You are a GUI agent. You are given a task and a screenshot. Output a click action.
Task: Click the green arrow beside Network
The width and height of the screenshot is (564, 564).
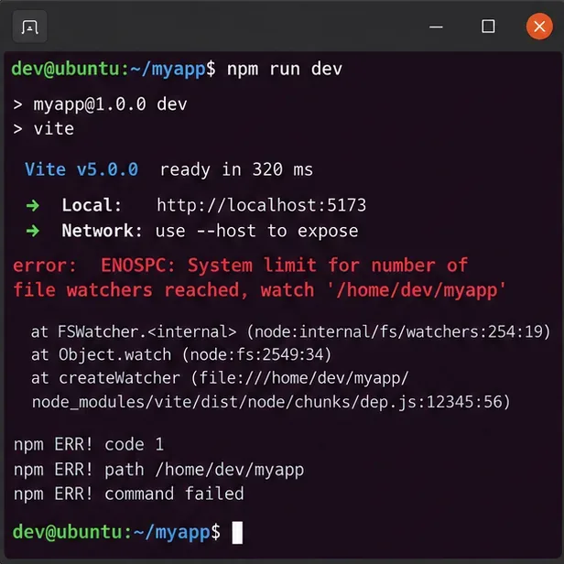(33, 231)
